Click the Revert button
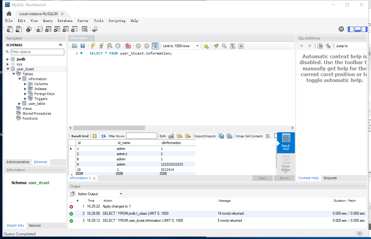371x239 pixels. click(284, 178)
